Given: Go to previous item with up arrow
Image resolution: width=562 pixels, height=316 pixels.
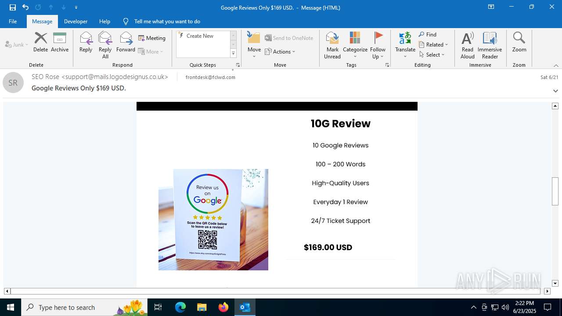Looking at the screenshot, I should coord(51,7).
